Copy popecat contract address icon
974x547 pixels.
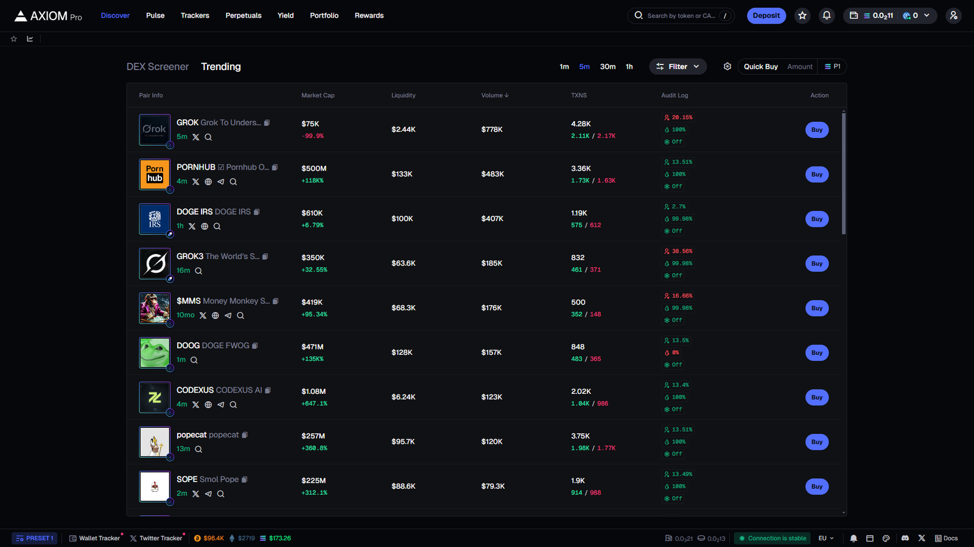(x=245, y=435)
